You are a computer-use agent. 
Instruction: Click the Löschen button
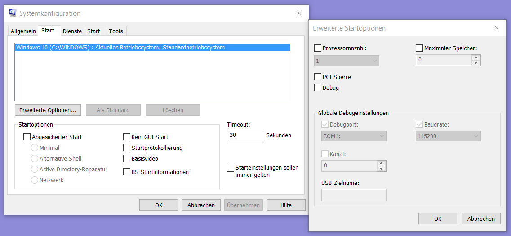coord(173,110)
